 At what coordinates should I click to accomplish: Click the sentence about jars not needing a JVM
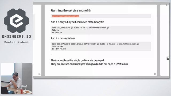click(90, 64)
